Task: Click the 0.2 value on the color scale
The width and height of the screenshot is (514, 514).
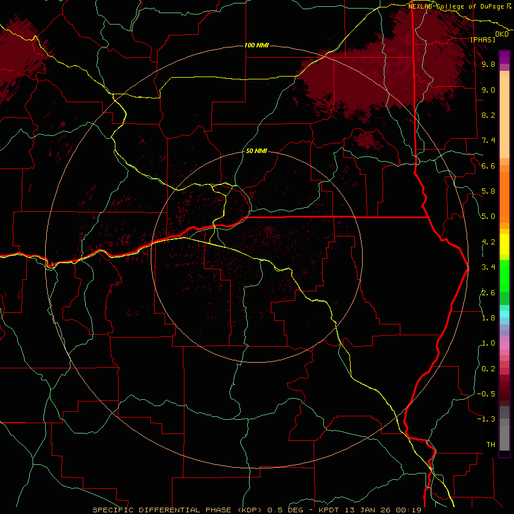Action: [x=488, y=369]
